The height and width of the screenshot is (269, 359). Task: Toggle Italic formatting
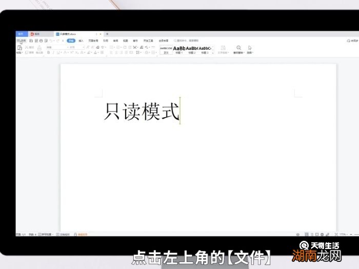pos(53,52)
